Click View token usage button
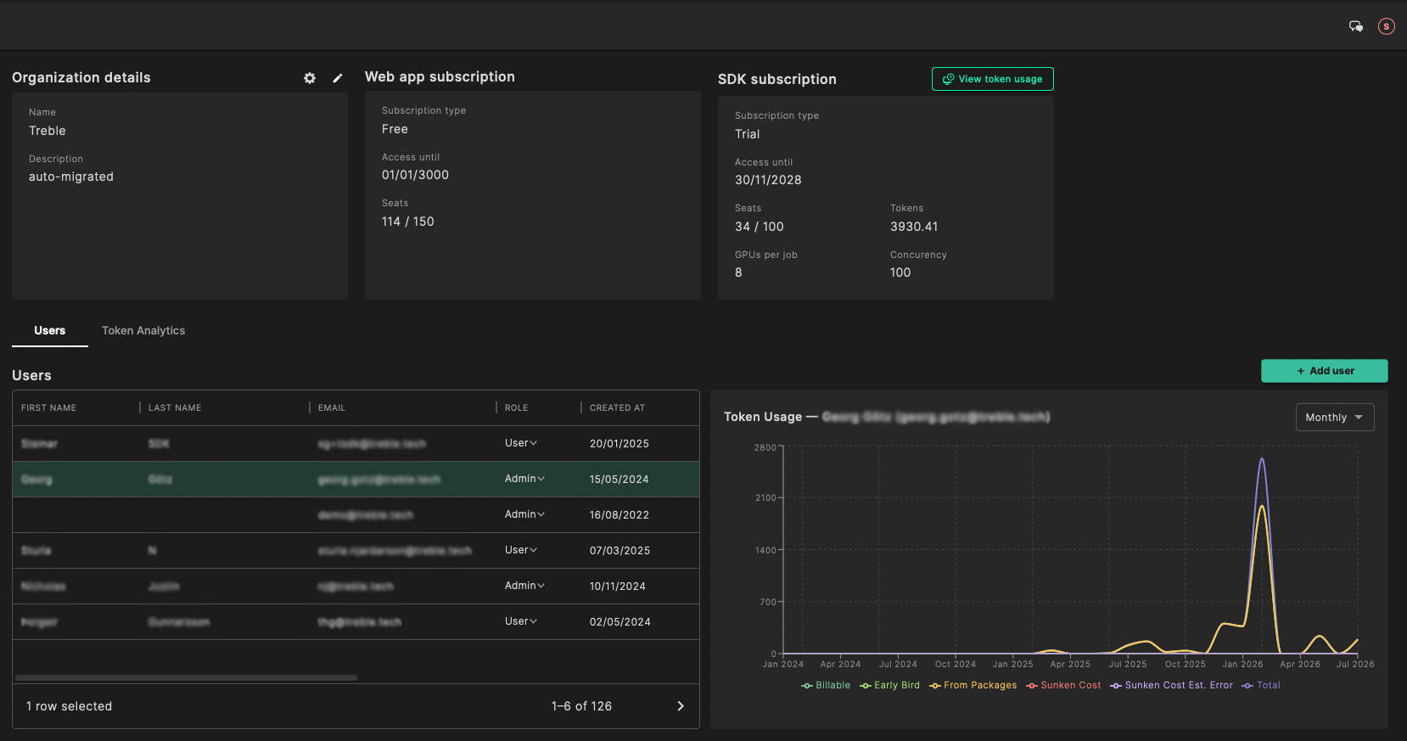Viewport: 1407px width, 741px height. 993,79
